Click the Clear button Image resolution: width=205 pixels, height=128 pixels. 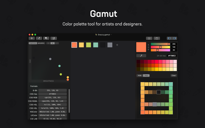(x=174, y=76)
